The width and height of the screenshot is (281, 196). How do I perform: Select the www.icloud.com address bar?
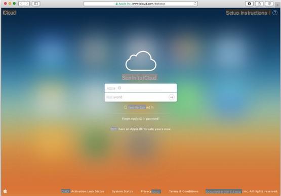point(141,4)
